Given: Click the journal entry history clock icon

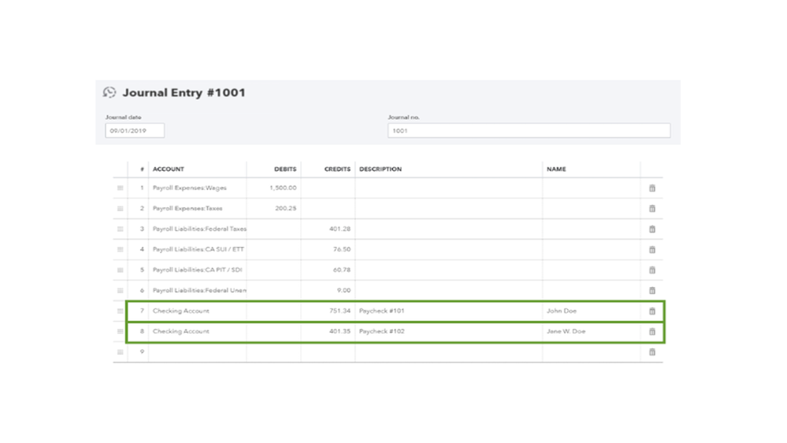Looking at the screenshot, I should pyautogui.click(x=110, y=92).
